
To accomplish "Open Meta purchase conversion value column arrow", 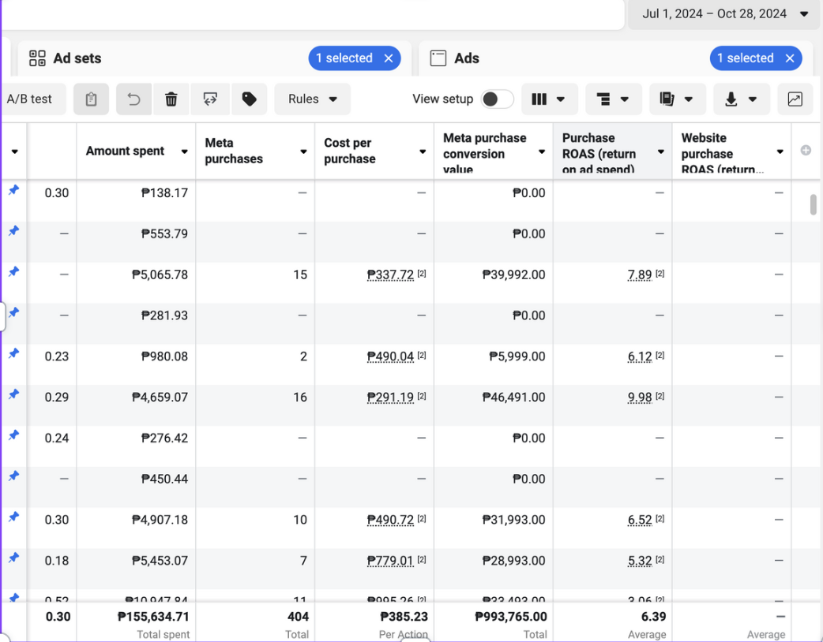I will pyautogui.click(x=542, y=151).
